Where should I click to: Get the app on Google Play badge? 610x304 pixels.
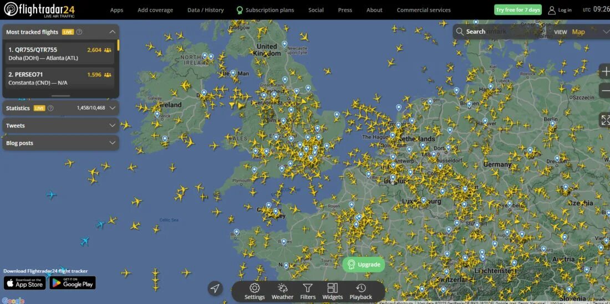coord(72,282)
